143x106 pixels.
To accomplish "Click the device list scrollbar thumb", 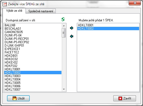I will click(64, 33).
